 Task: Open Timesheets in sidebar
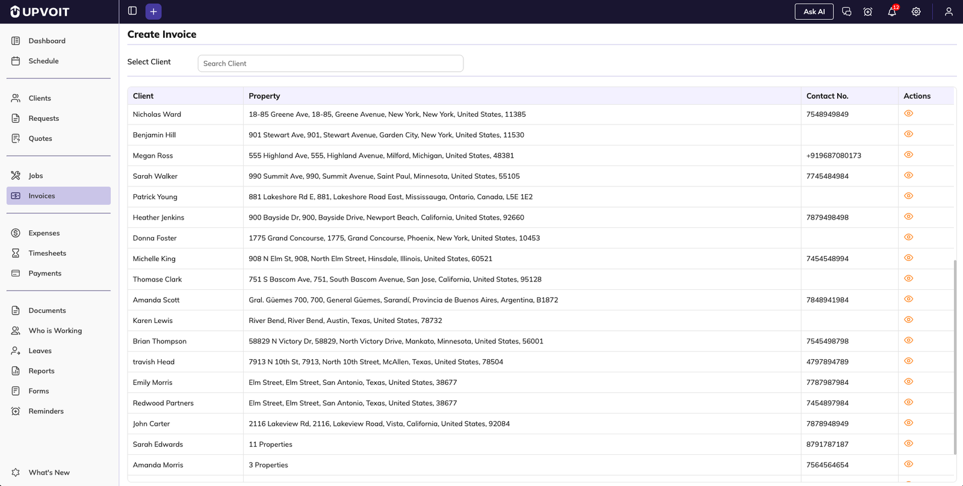pyautogui.click(x=58, y=253)
